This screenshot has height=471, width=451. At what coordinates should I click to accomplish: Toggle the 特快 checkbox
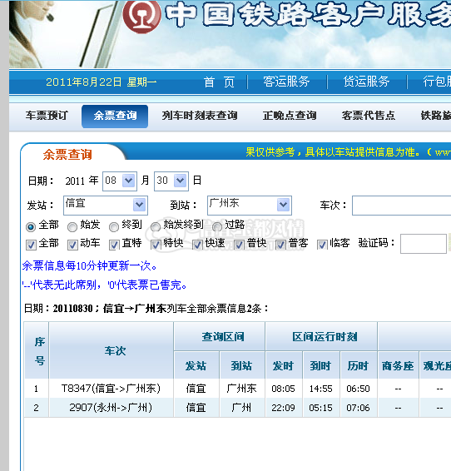tap(156, 245)
